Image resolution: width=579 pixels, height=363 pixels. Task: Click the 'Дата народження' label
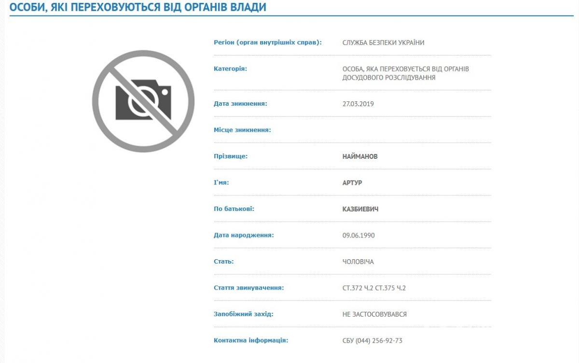pos(244,235)
